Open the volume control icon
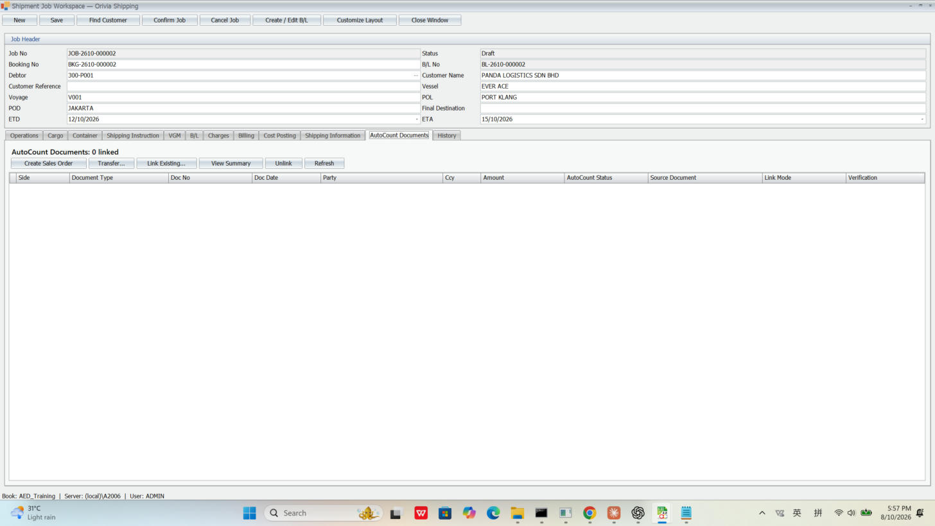The height and width of the screenshot is (526, 935). point(852,513)
